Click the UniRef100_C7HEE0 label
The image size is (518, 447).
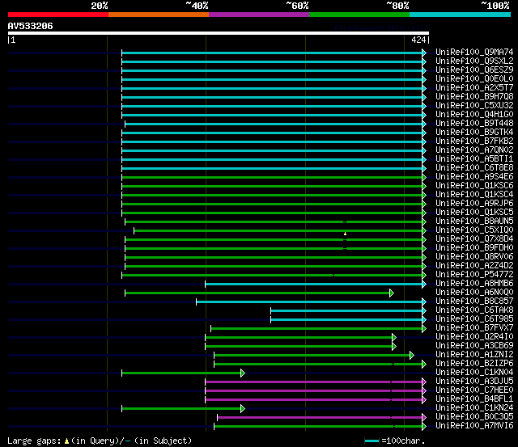[474, 390]
